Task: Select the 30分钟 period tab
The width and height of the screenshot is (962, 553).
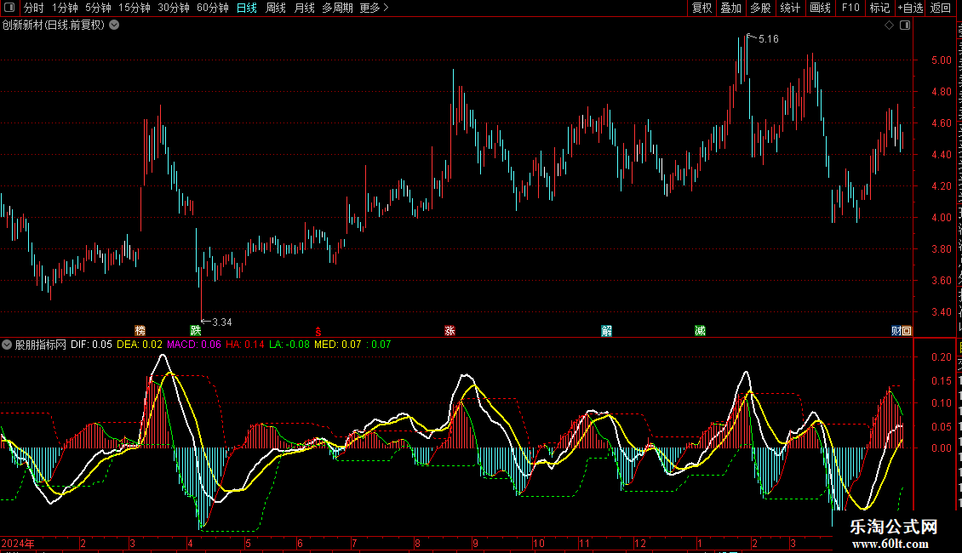Action: click(173, 8)
